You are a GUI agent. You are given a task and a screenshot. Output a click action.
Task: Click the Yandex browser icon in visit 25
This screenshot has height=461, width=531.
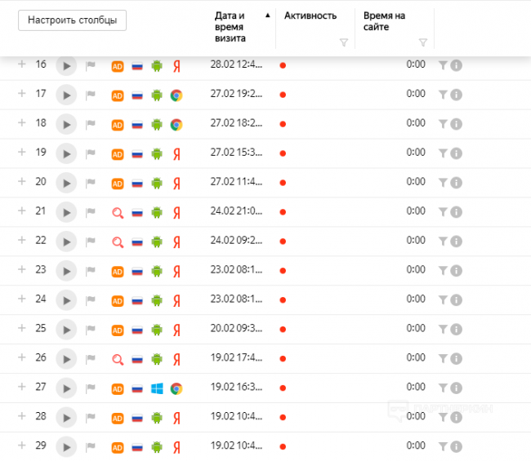point(176,330)
